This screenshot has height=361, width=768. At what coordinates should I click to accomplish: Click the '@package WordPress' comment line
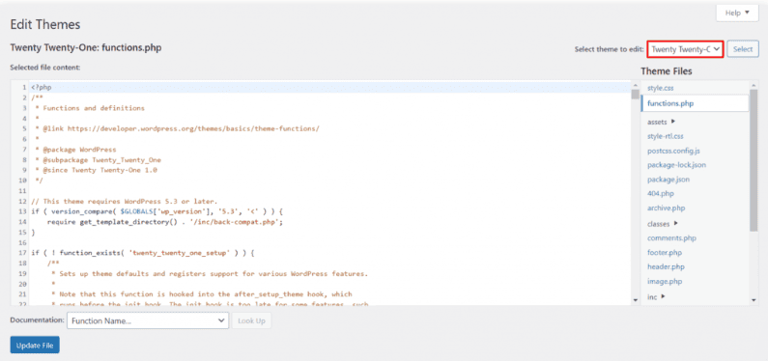[x=75, y=150]
